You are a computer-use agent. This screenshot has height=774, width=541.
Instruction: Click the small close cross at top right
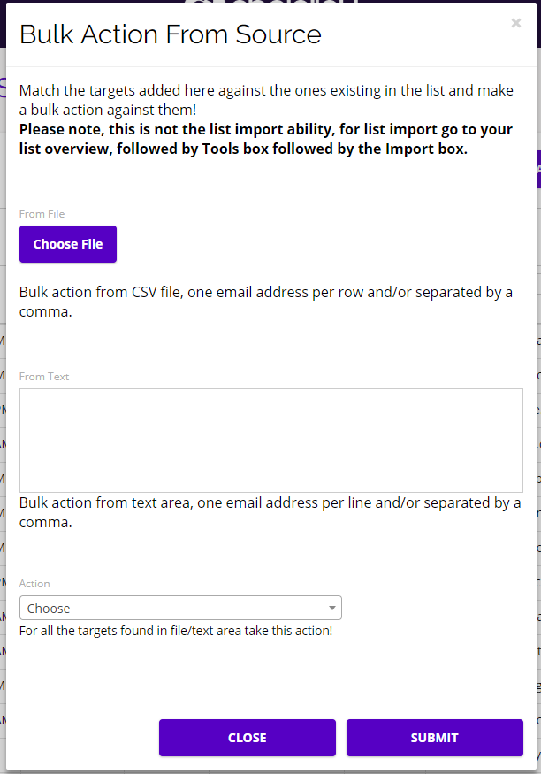click(x=515, y=23)
